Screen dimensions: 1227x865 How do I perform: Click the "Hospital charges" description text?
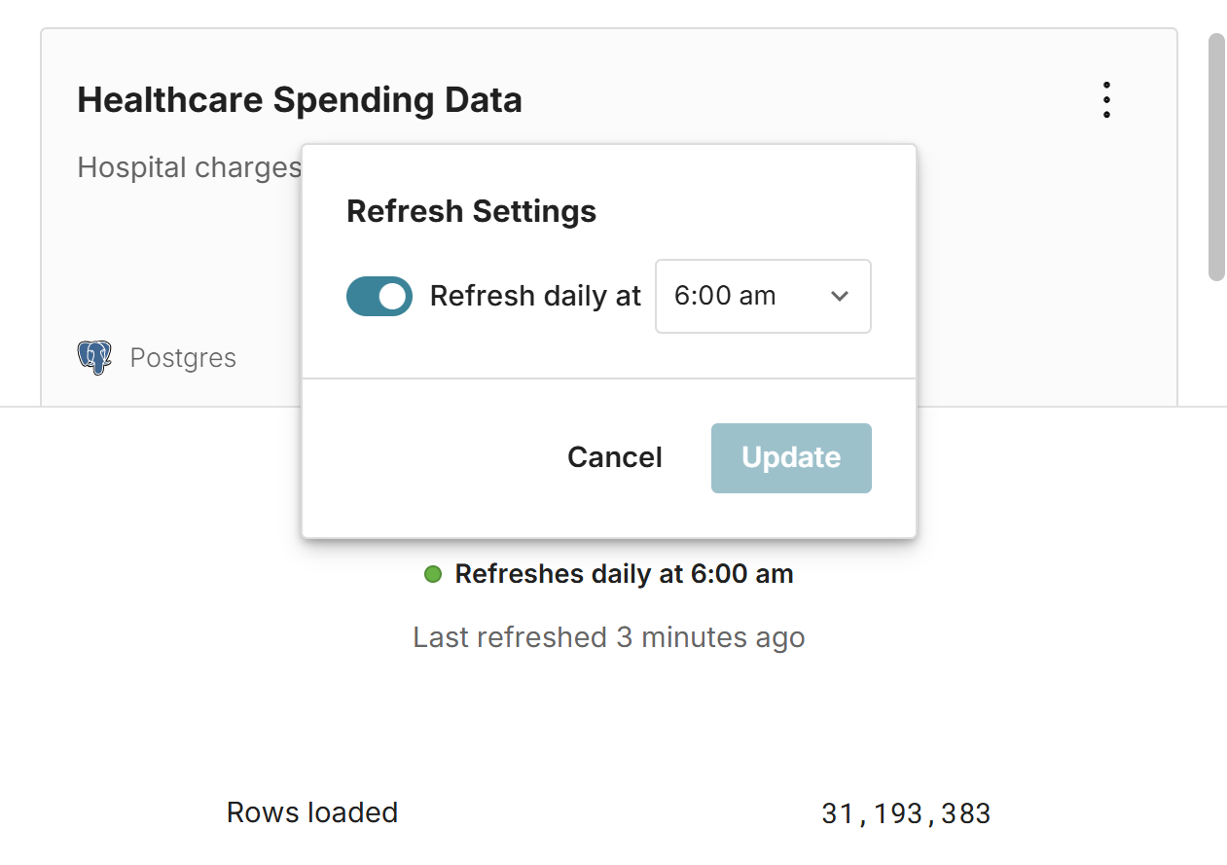point(190,167)
